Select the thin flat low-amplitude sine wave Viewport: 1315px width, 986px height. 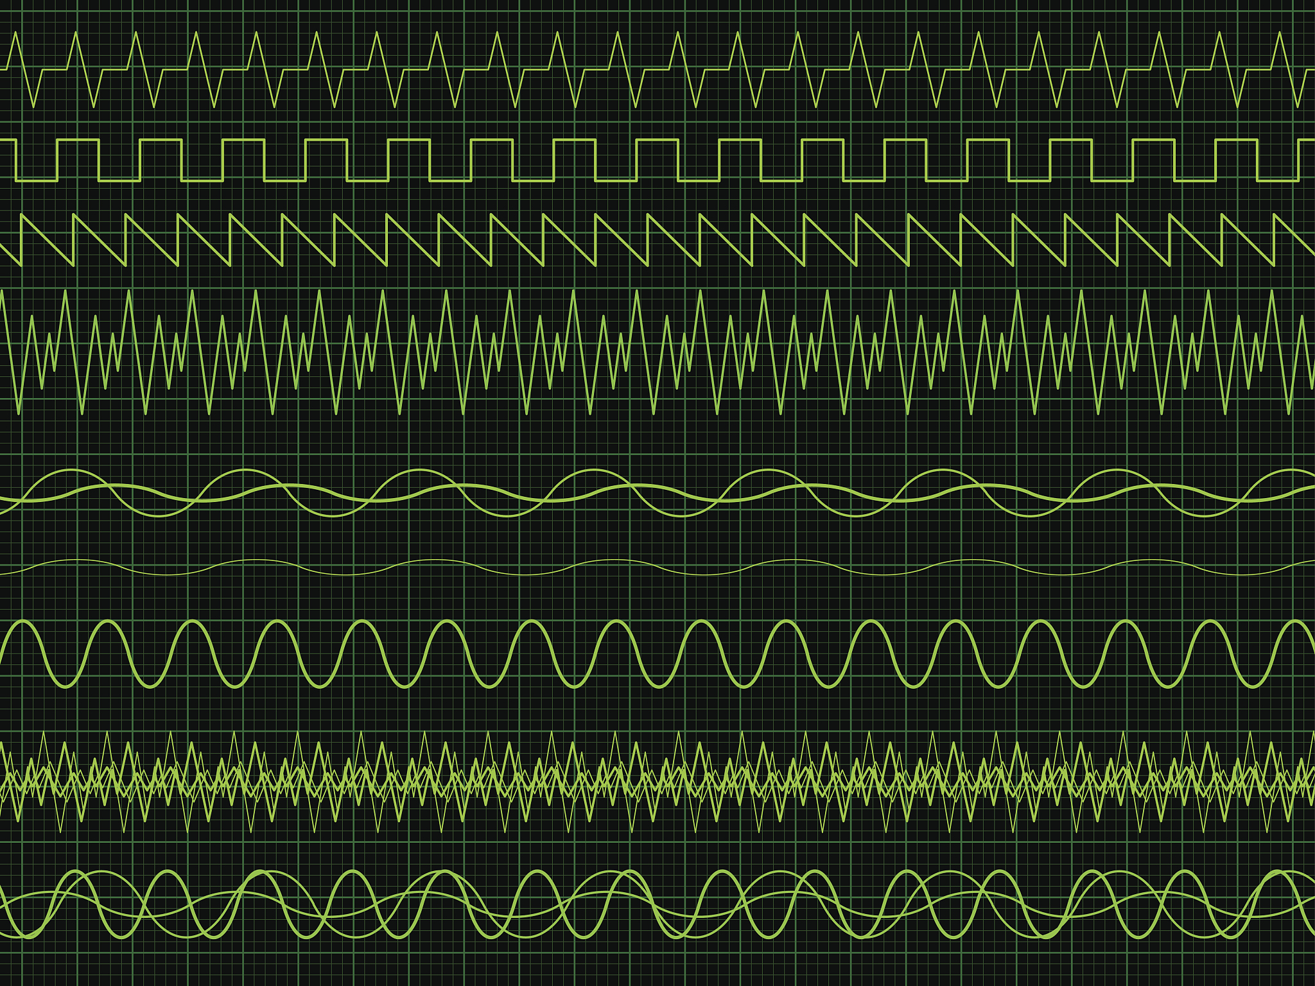657,567
